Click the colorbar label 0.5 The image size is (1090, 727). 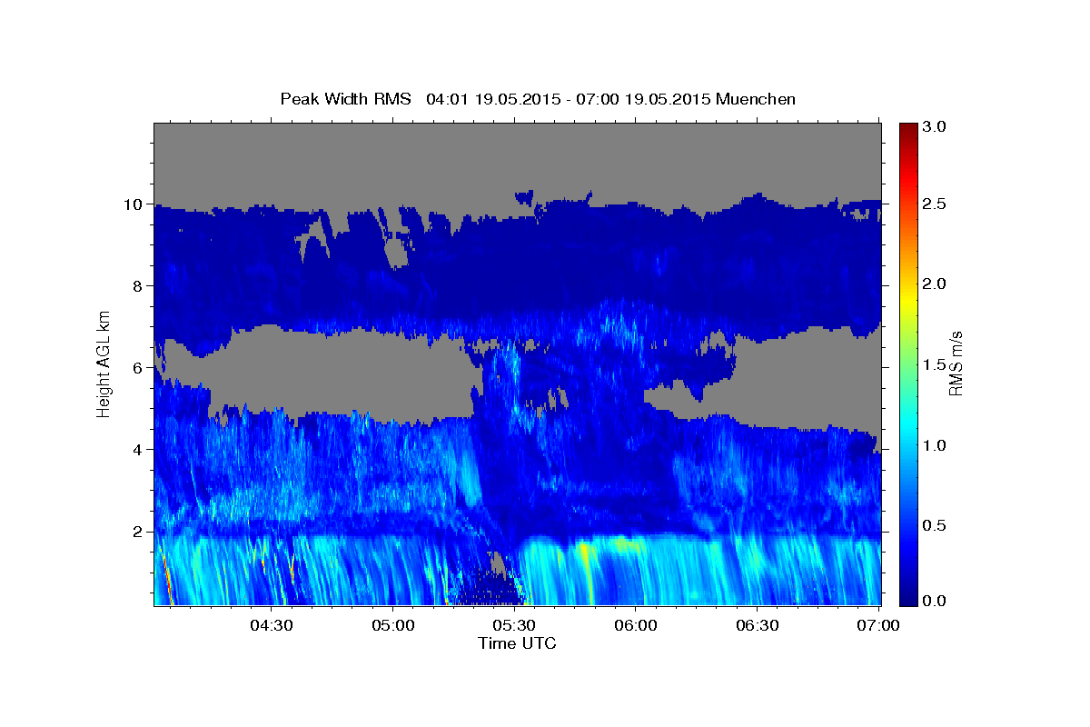935,525
